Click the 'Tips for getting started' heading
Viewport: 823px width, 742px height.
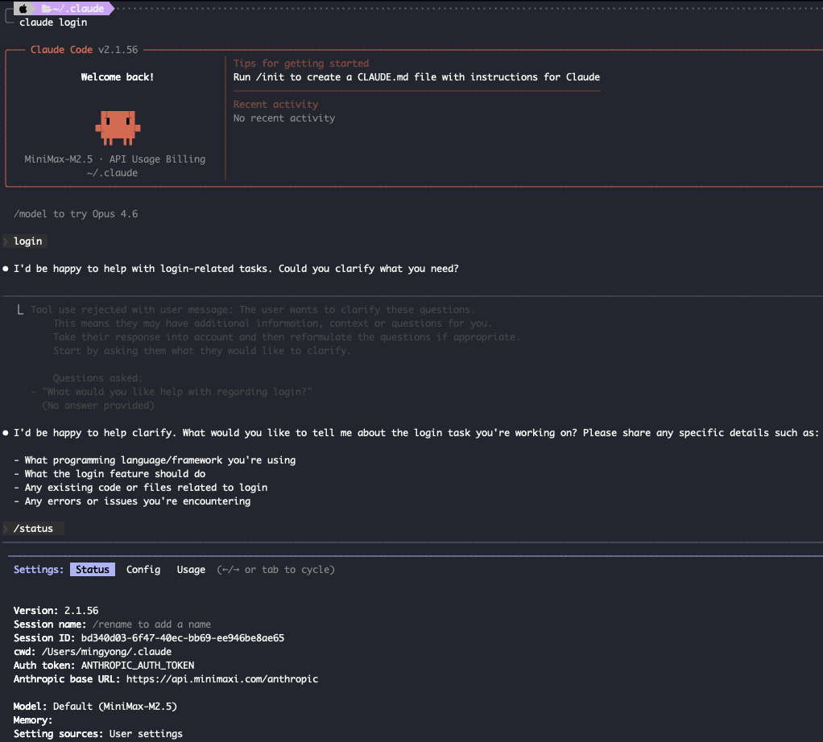pos(301,64)
